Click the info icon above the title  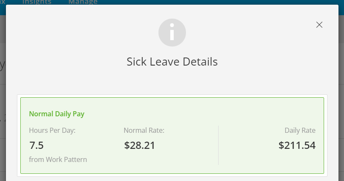(x=172, y=33)
